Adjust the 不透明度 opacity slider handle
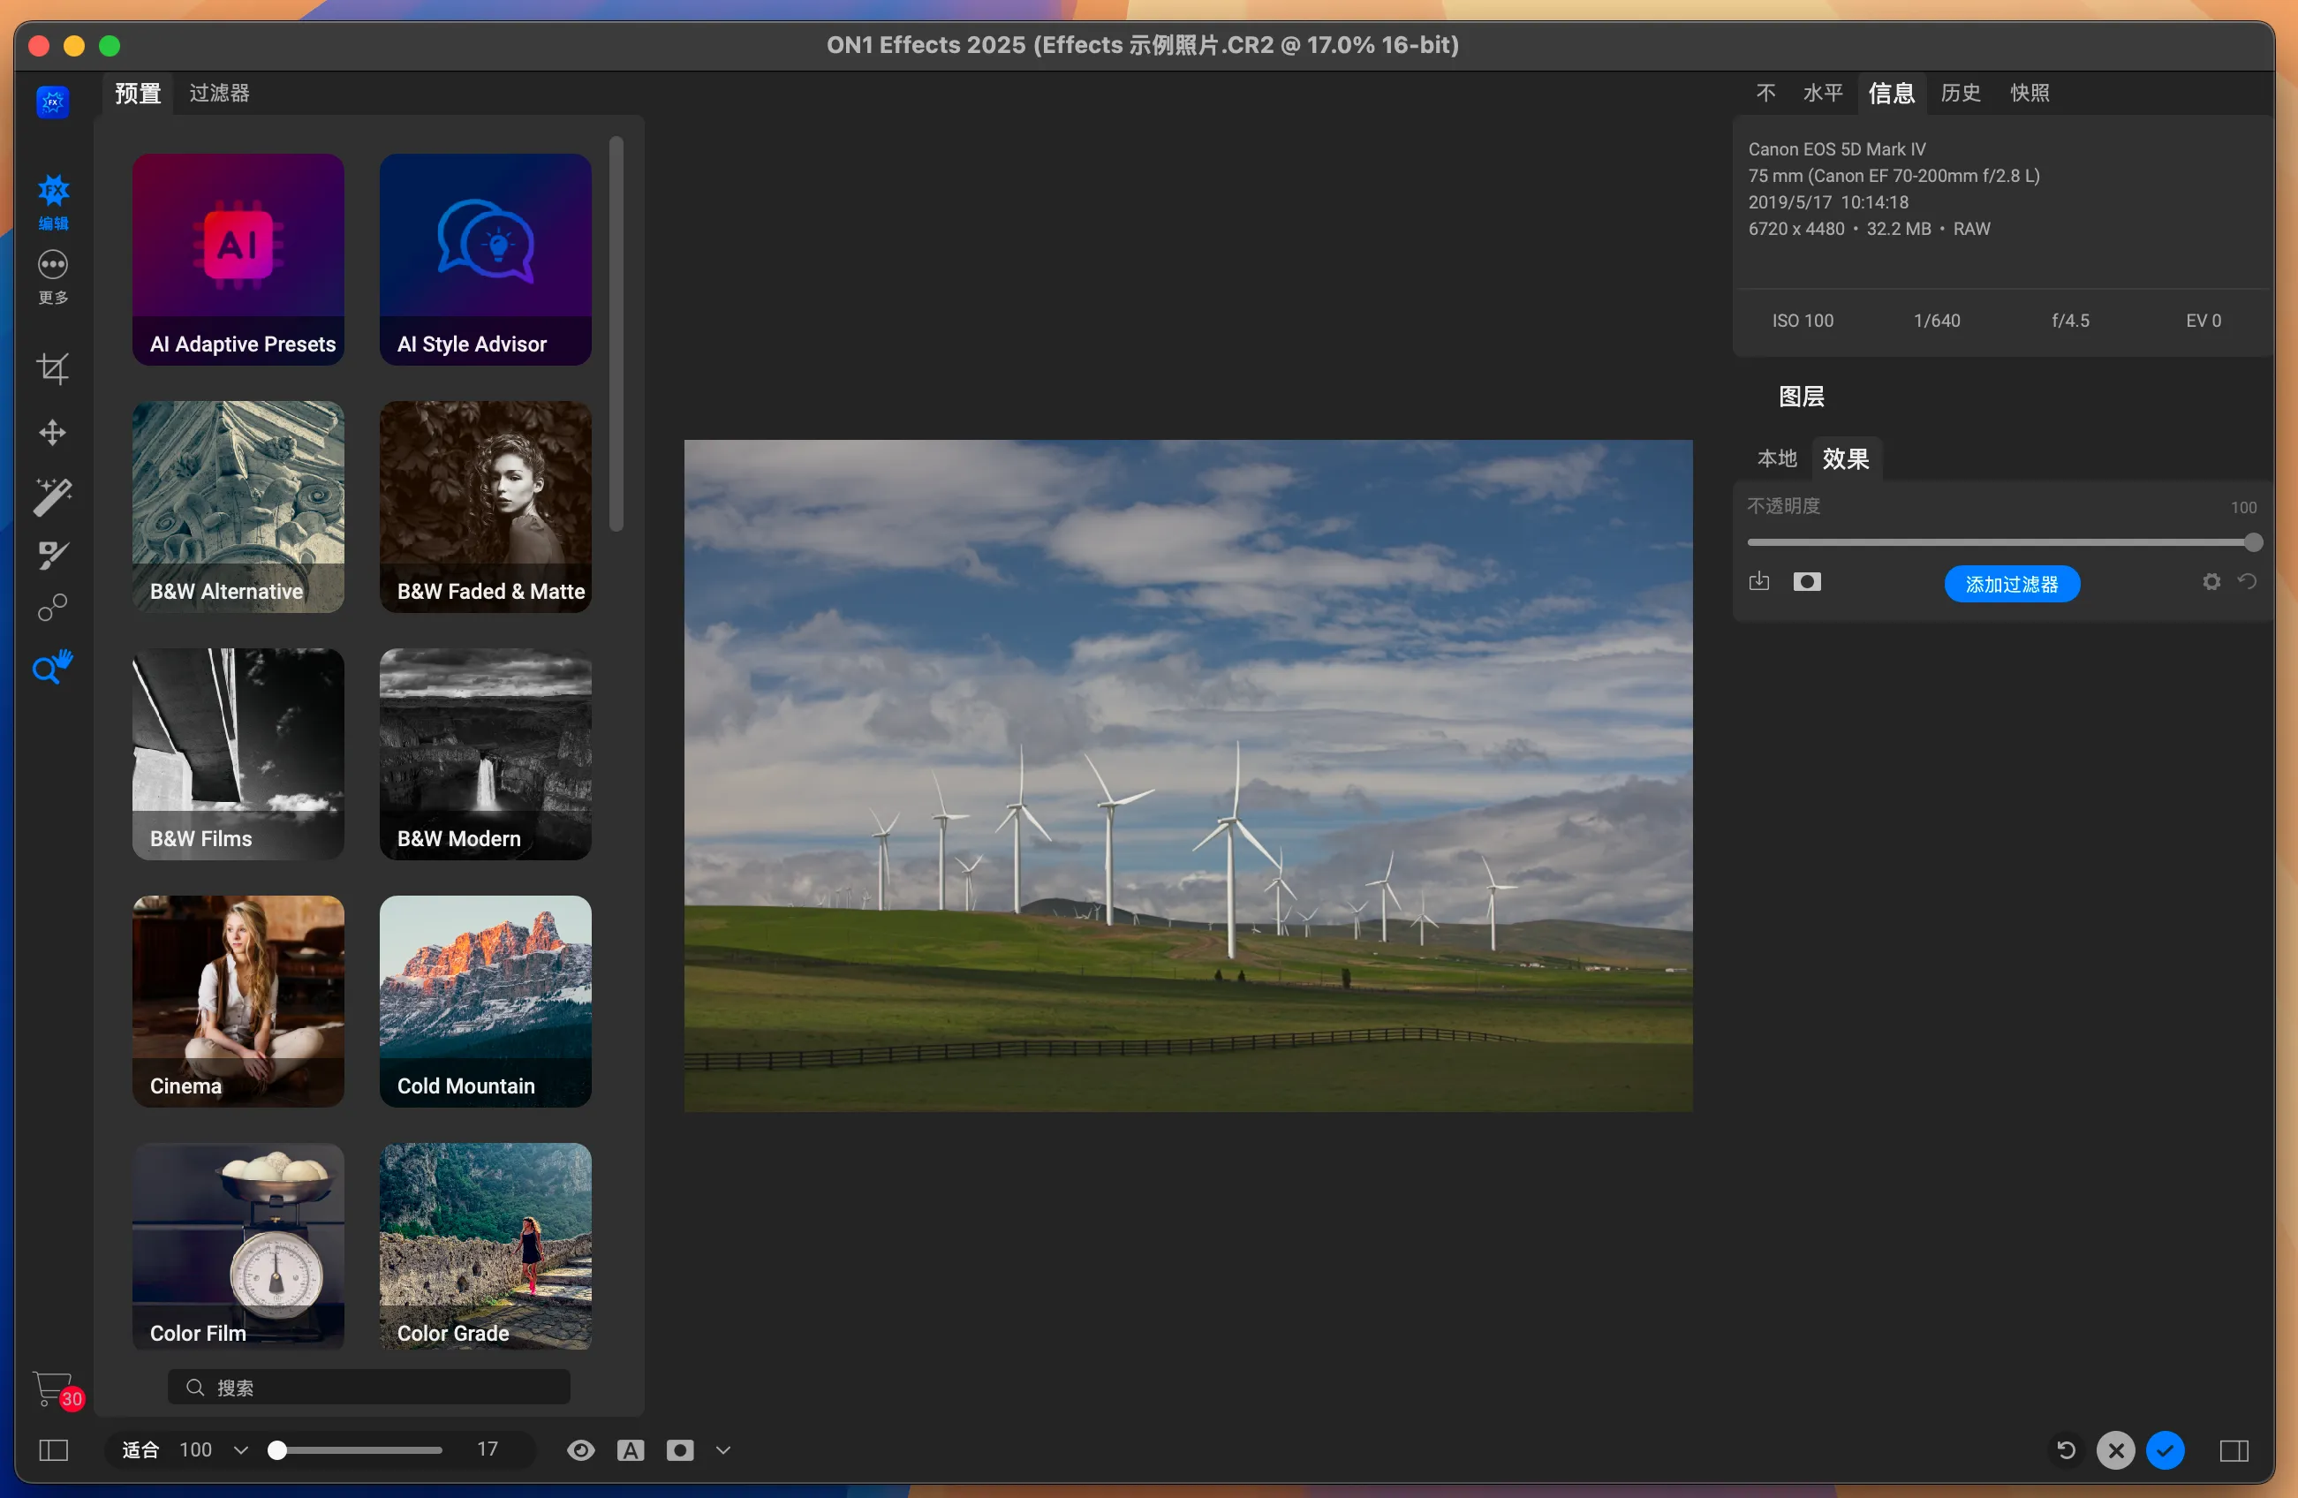 2253,541
